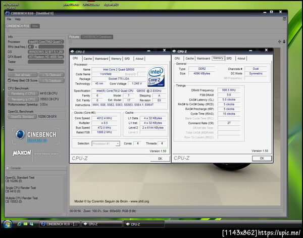Viewport: 303px width, 238px height.
Task: Open SPD tab in the CPU-Z processor window
Action: tap(127, 59)
